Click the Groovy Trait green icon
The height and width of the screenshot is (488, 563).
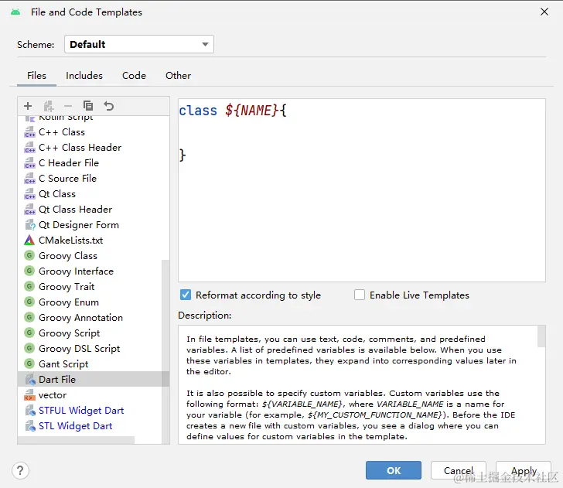[x=29, y=286]
